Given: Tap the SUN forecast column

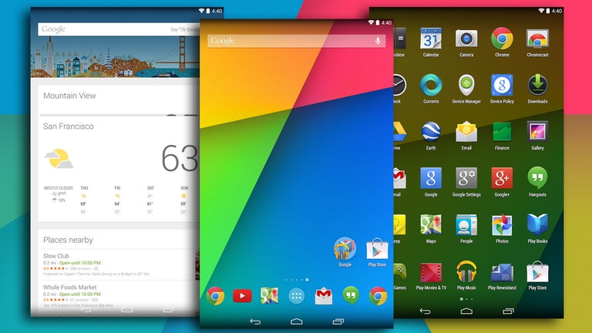Looking at the screenshot, I should [x=184, y=200].
